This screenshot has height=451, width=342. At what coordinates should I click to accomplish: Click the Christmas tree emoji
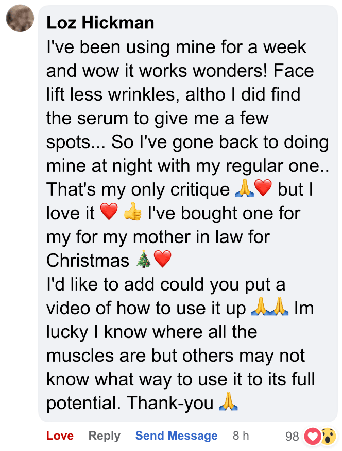tap(144, 260)
